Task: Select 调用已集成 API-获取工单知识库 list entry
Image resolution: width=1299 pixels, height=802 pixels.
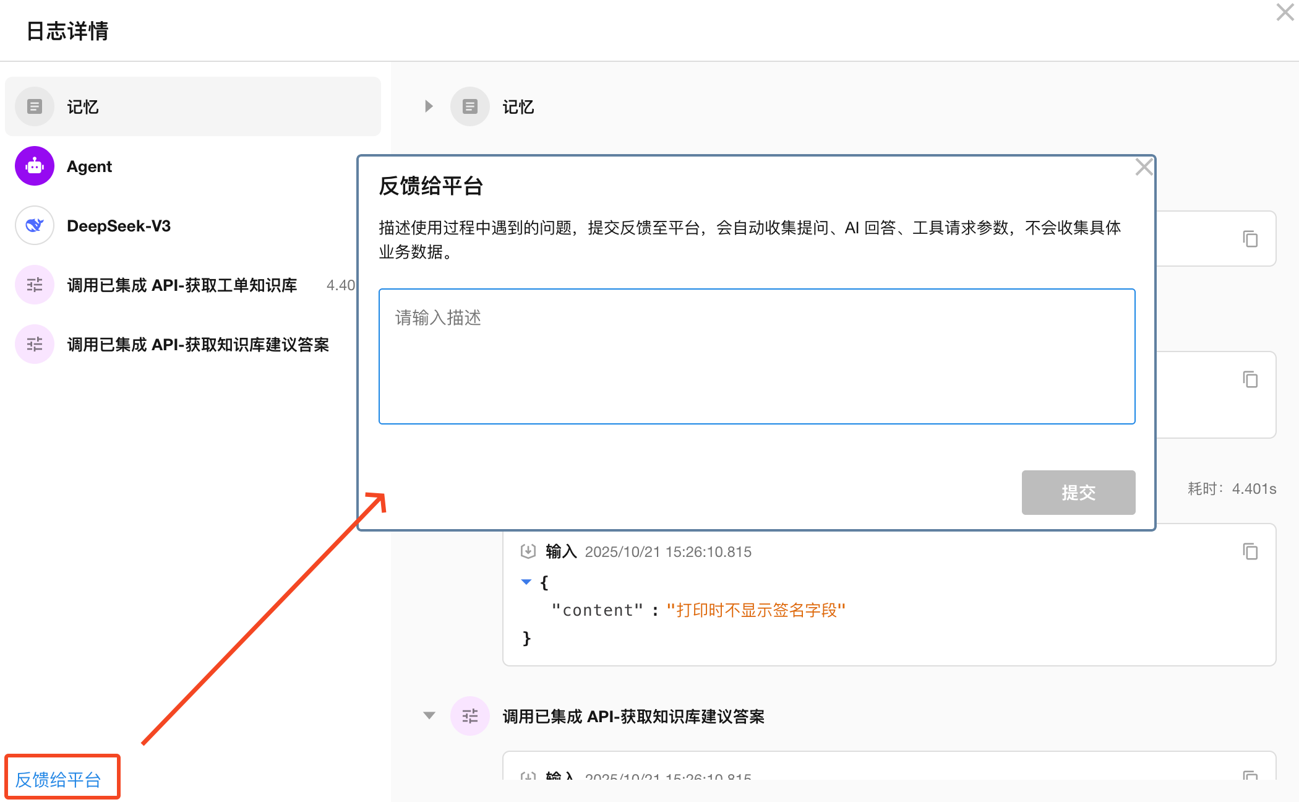Action: pyautogui.click(x=182, y=285)
